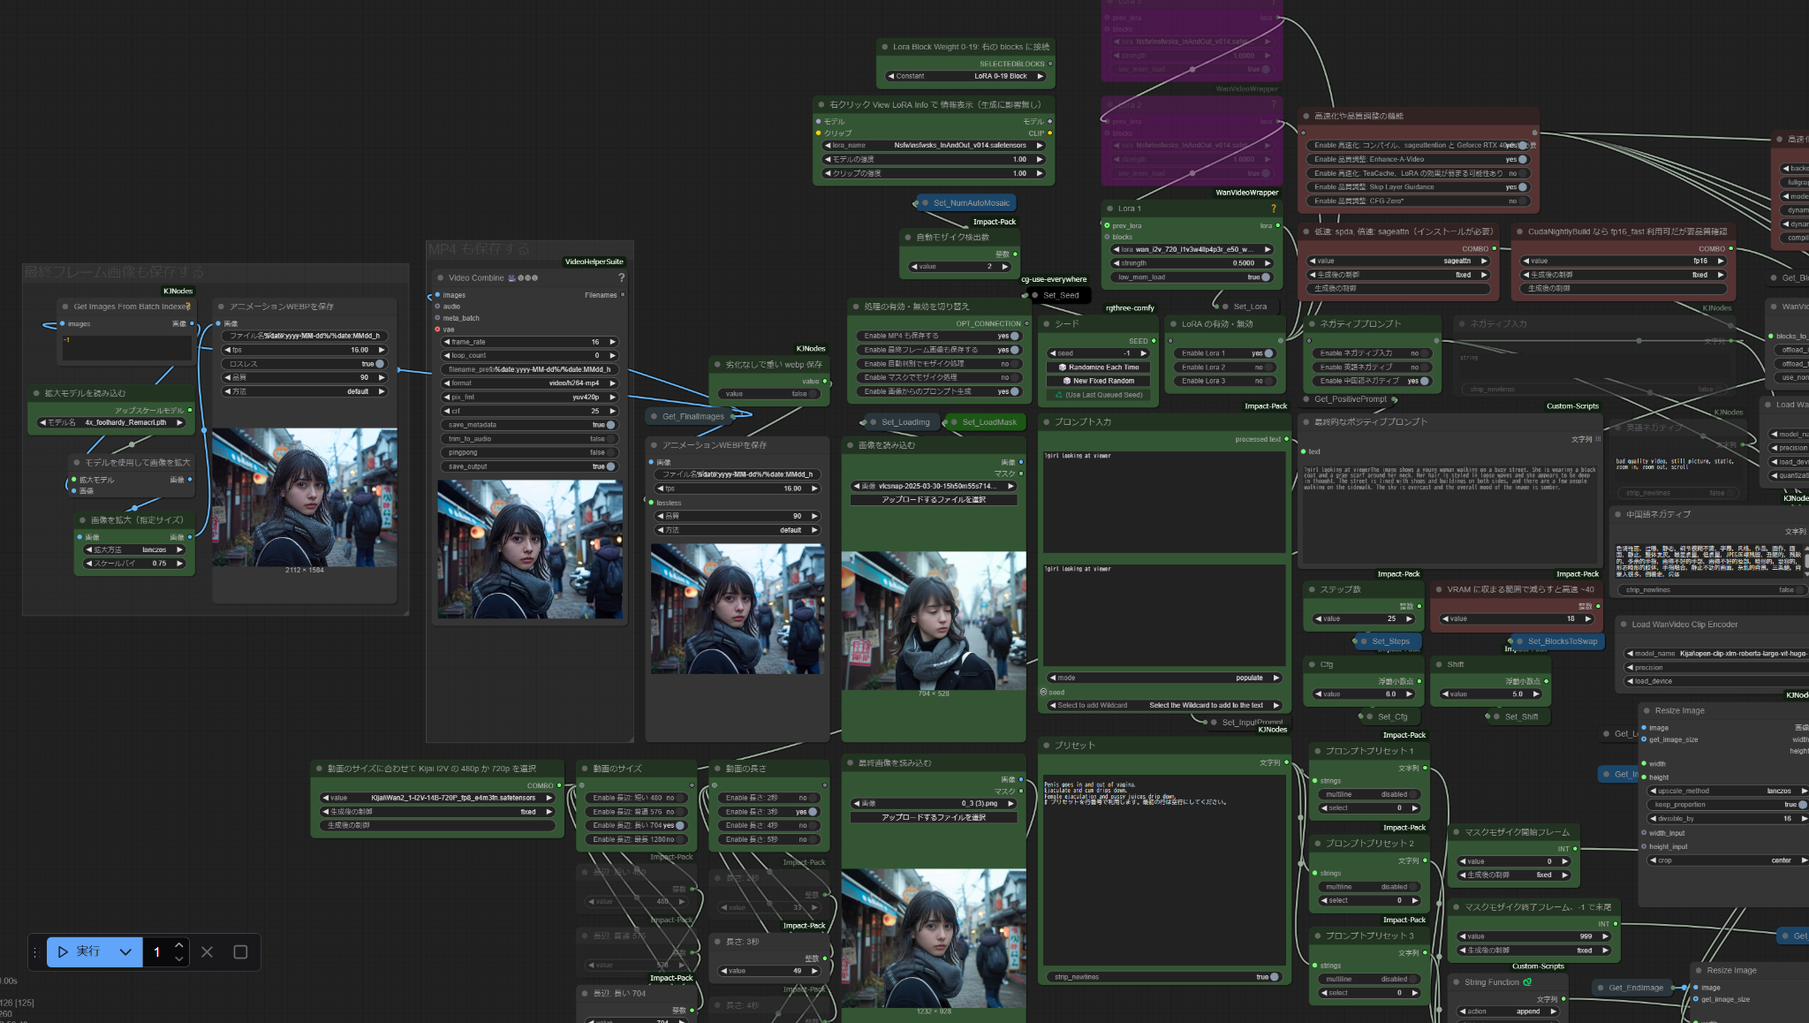Click the square clear-queue icon
1809x1023 pixels.
coord(240,951)
